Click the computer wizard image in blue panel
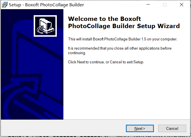191x137 pixels. (45, 26)
